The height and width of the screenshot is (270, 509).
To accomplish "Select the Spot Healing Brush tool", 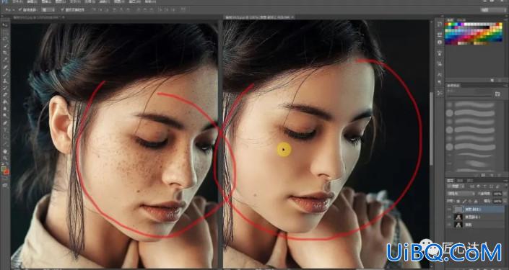I will coord(6,67).
